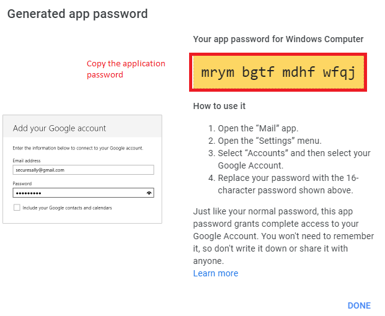The height and width of the screenshot is (316, 385).
Task: Click the Generated app password heading
Action: point(77,14)
